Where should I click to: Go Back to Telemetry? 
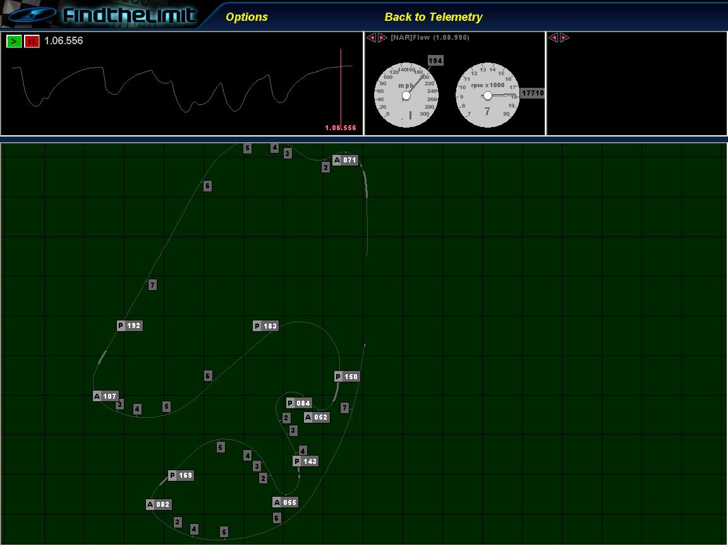[433, 17]
